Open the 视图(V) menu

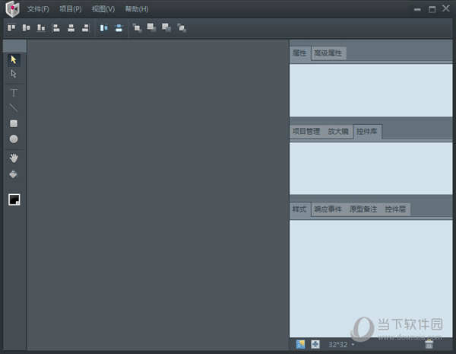pyautogui.click(x=103, y=9)
